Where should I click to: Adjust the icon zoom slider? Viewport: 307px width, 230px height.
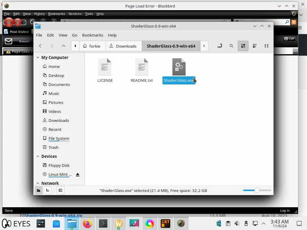tap(257, 190)
